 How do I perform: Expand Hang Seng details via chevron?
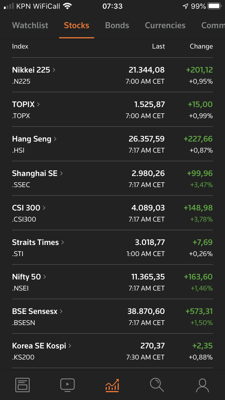pyautogui.click(x=55, y=139)
